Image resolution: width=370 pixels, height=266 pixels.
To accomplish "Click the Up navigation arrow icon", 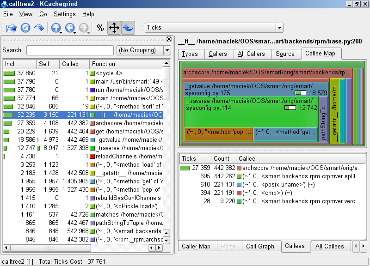I will 56,28.
